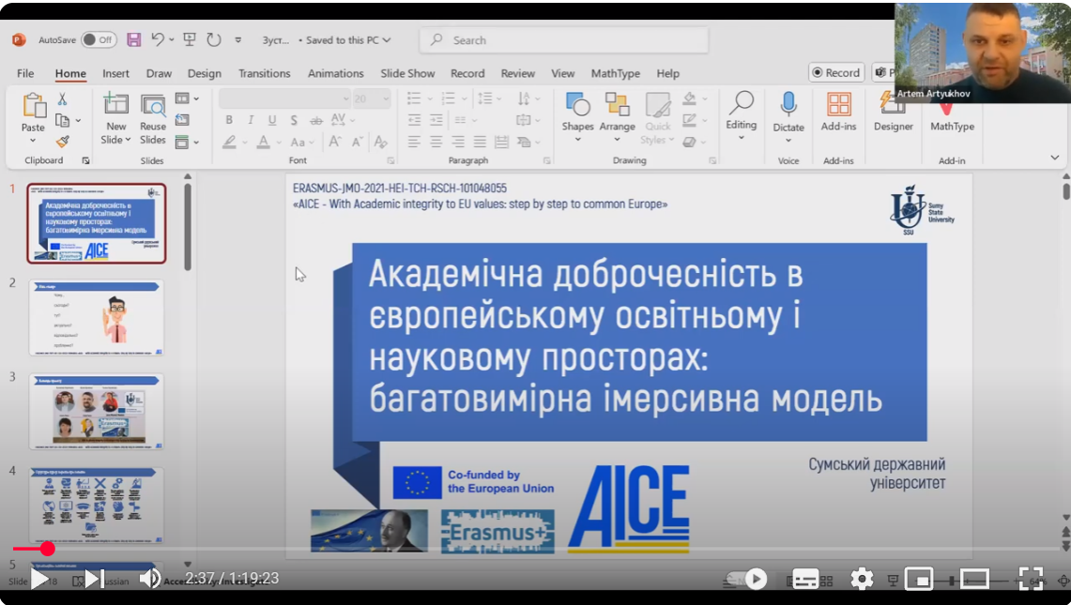
Task: Switch to the Slide Show tab
Action: click(407, 73)
